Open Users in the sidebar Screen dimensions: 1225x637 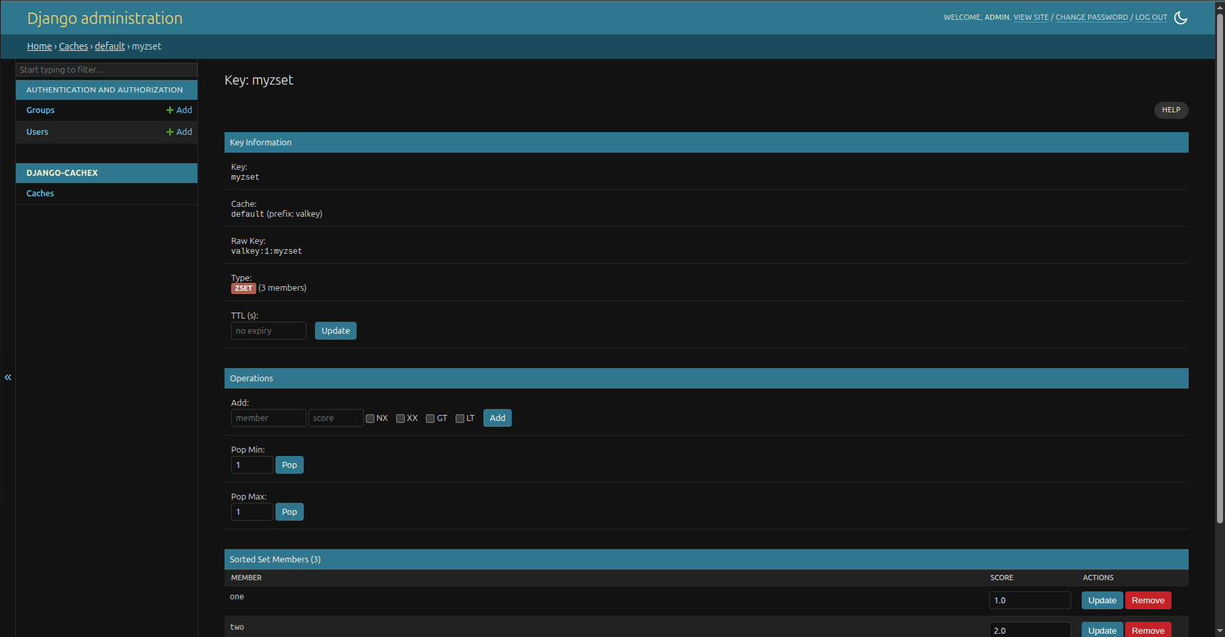[37, 132]
